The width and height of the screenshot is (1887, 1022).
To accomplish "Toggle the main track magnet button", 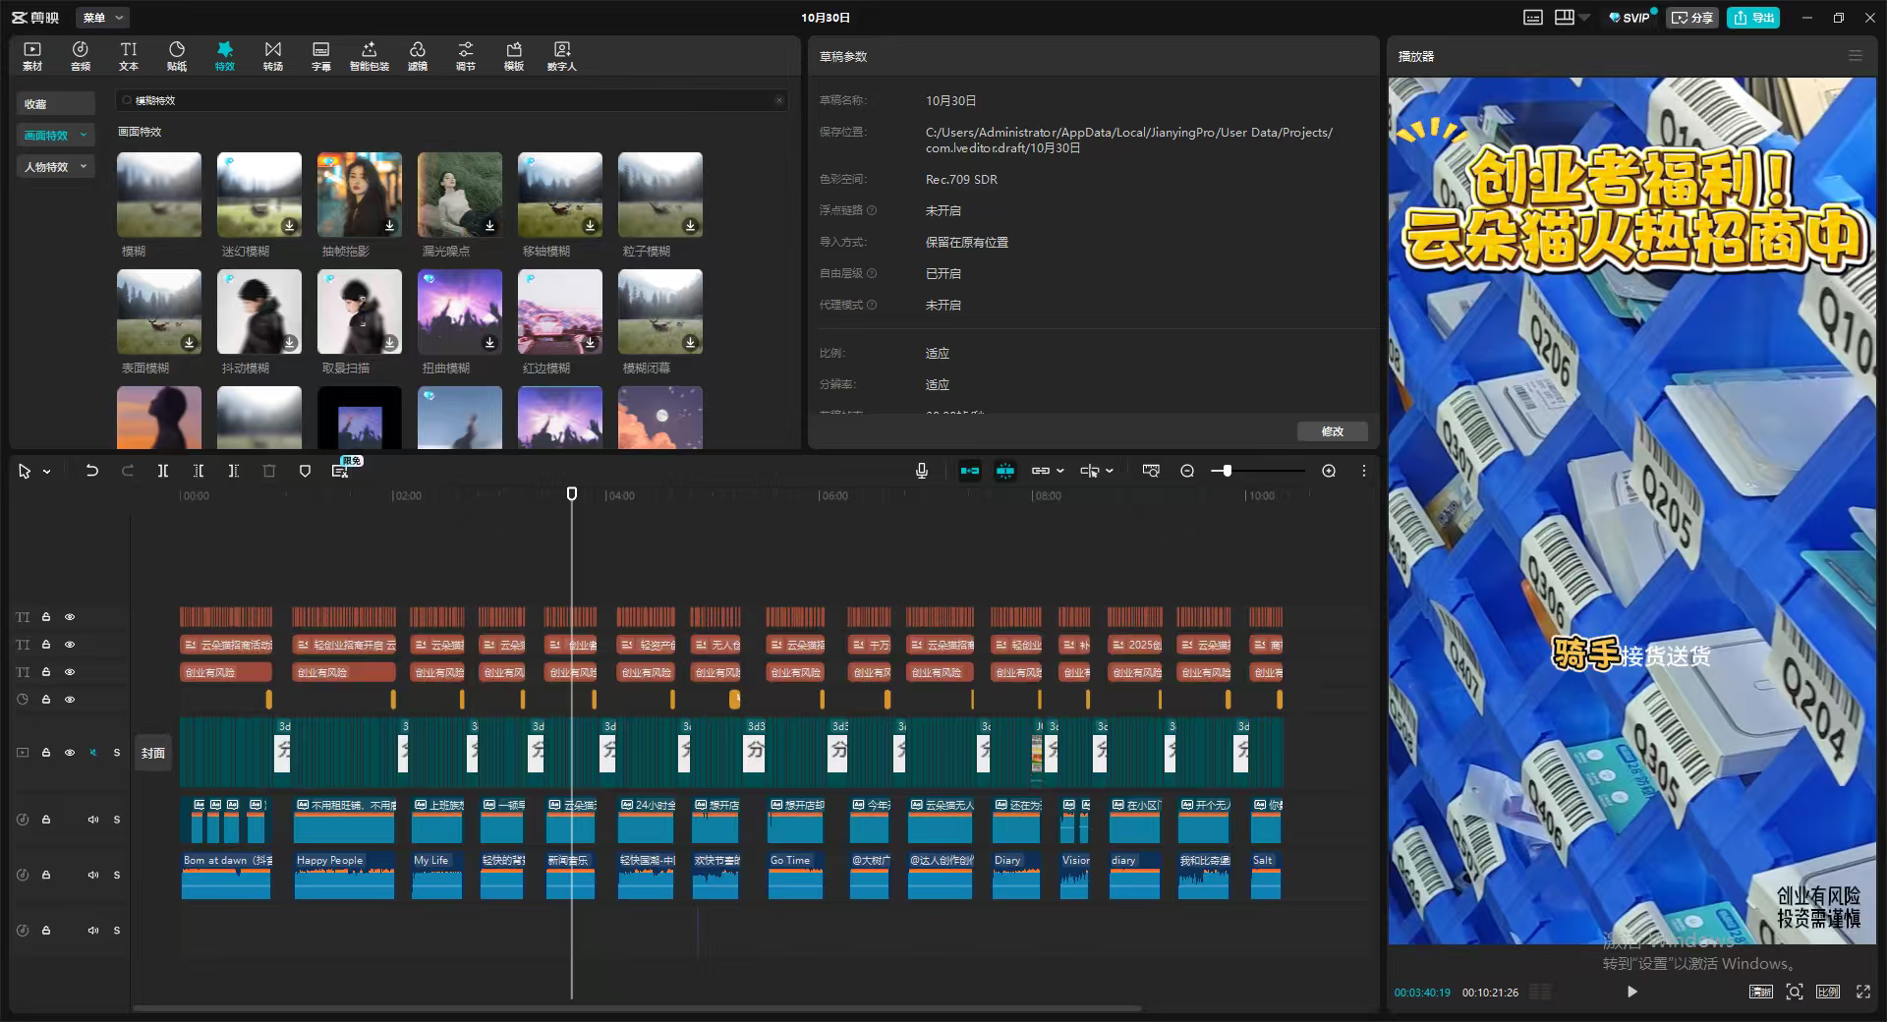I will coord(970,471).
